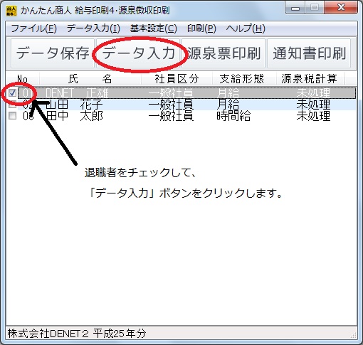The height and width of the screenshot is (345, 363).
Task: Click the 支給形態 column header
Action: tap(242, 79)
